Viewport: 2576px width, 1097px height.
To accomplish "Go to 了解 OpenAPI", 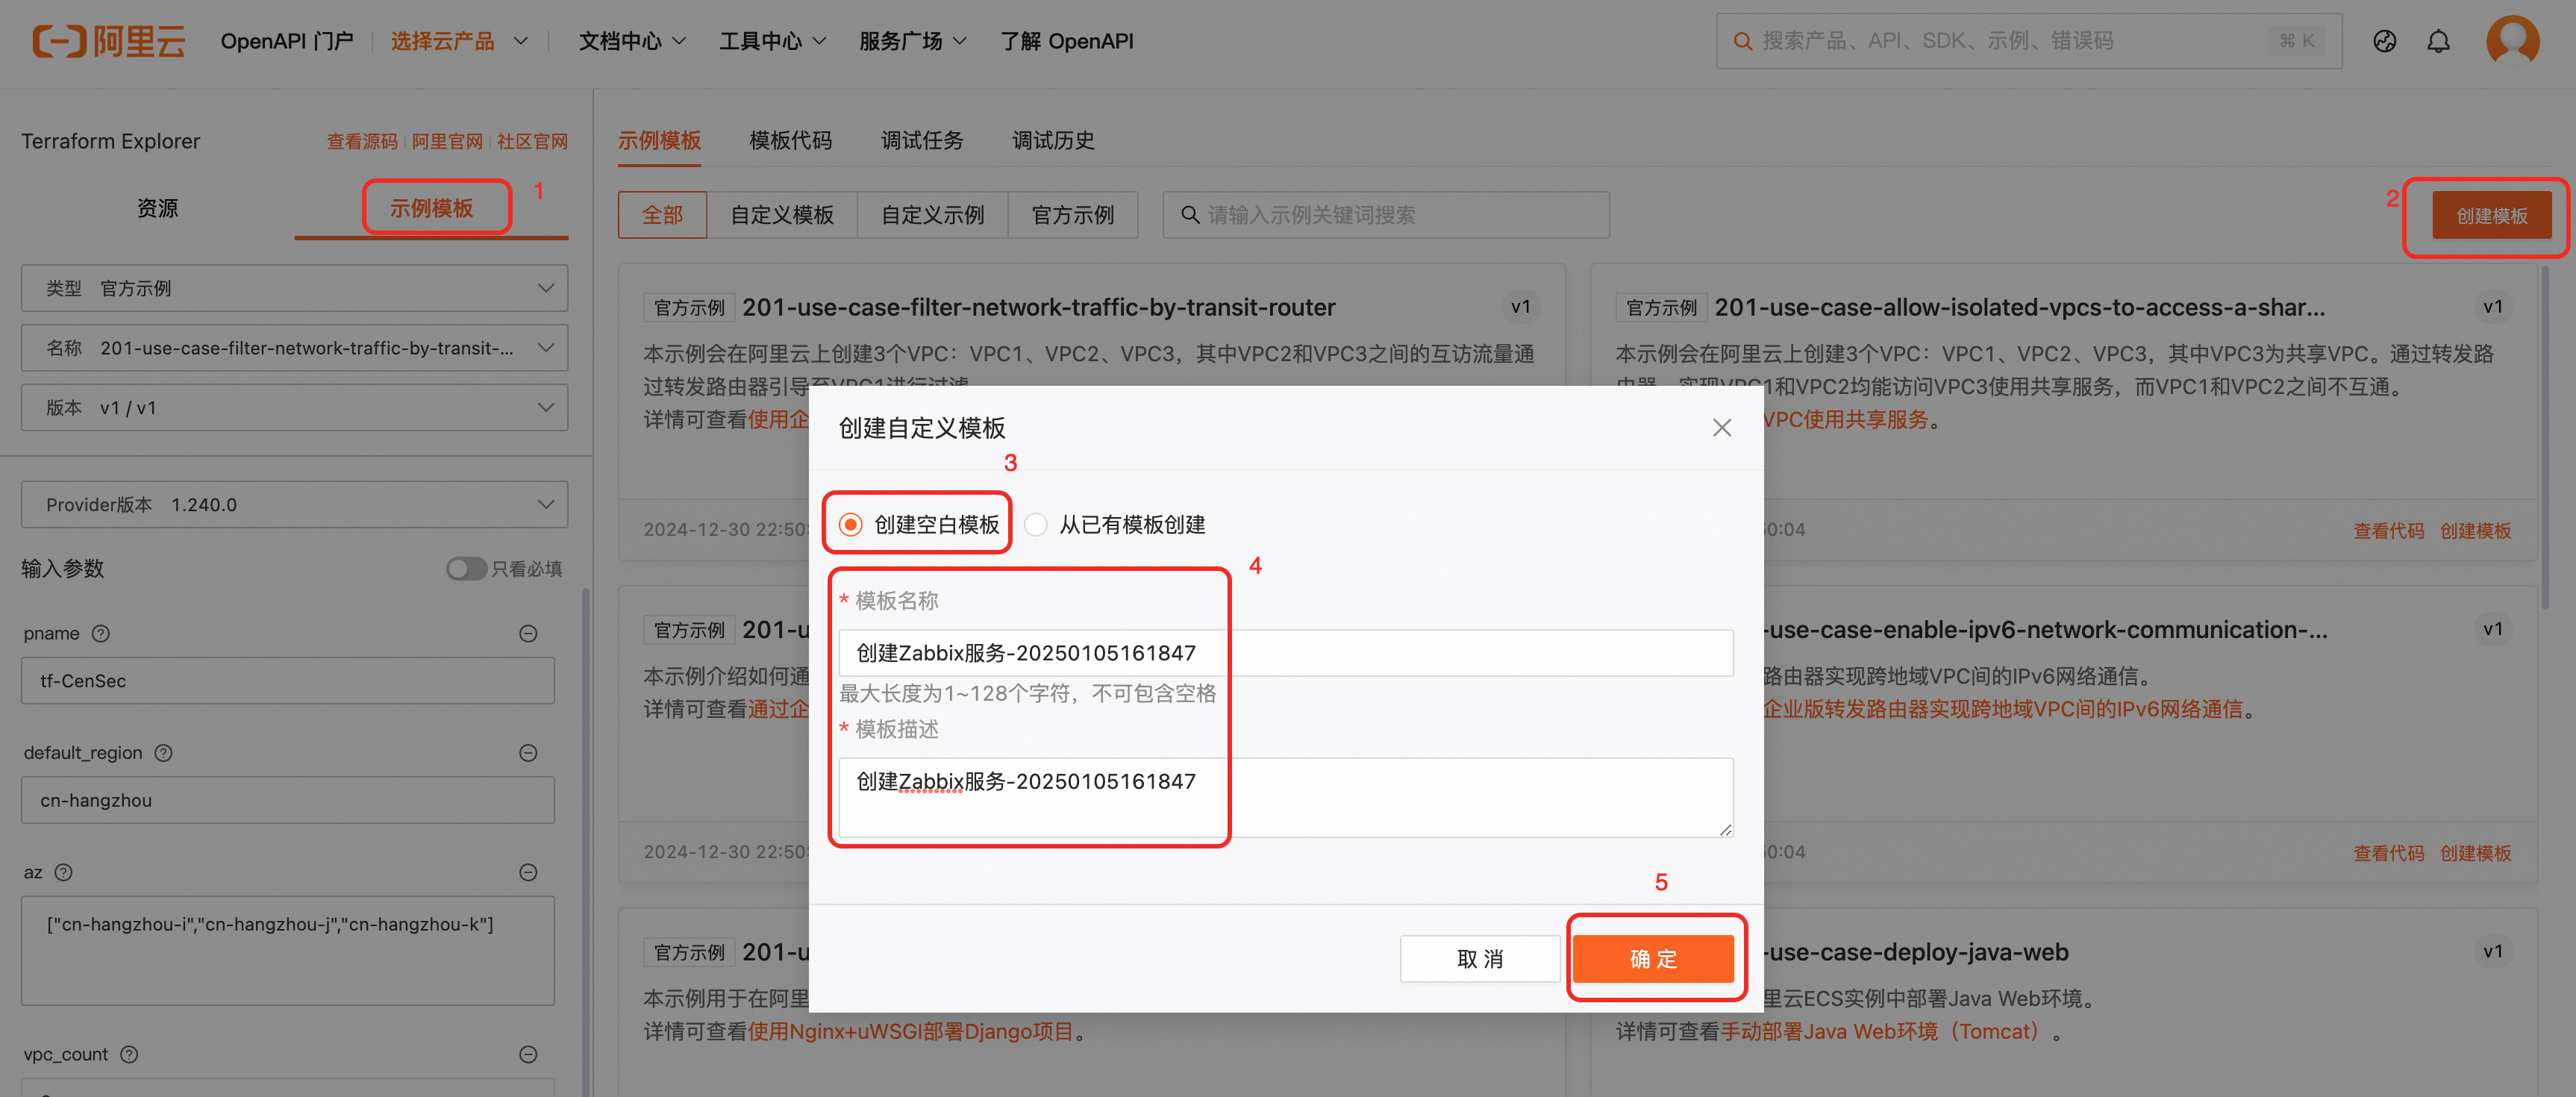I will 1066,41.
